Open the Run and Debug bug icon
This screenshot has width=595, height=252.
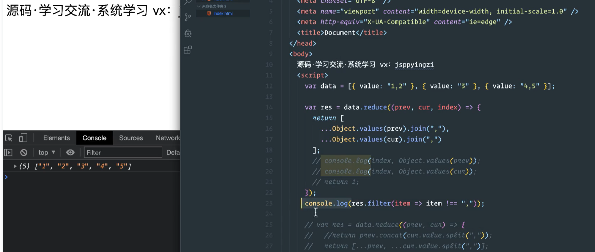pos(188,33)
